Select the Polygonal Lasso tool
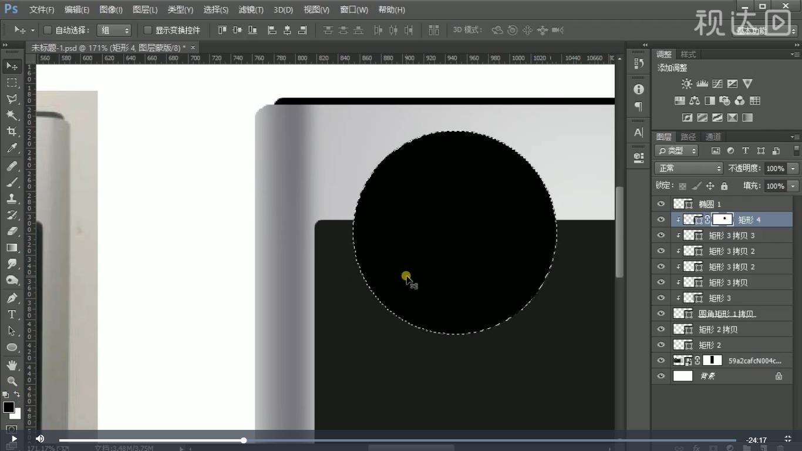Image resolution: width=802 pixels, height=451 pixels. 12,99
